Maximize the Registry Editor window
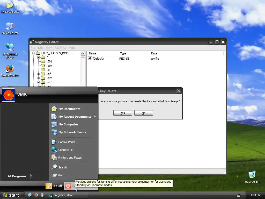This screenshot has height=199, width=265. point(217,42)
